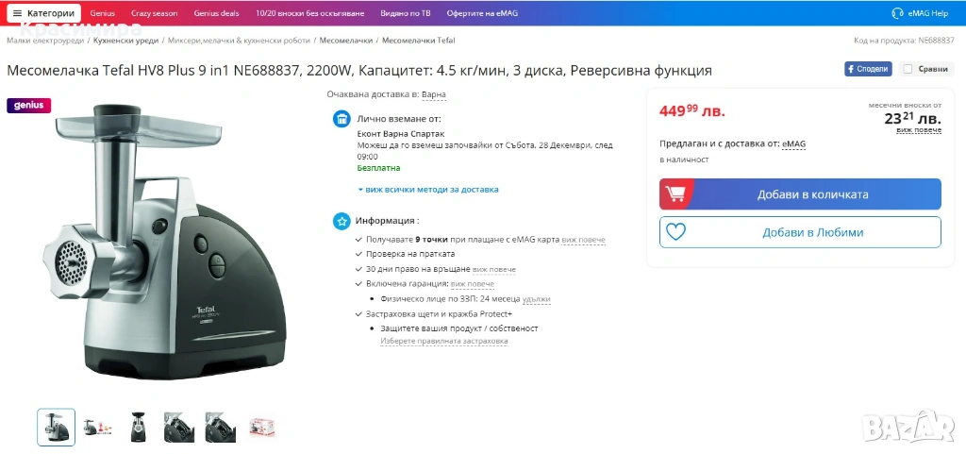Click the personal pickup store icon
This screenshot has height=454, width=966.
coord(341,119)
